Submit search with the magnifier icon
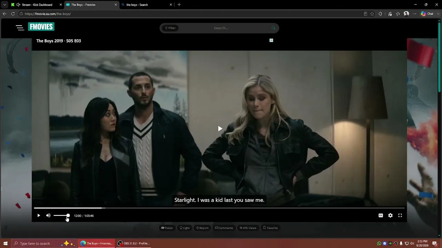The image size is (442, 248). (273, 28)
